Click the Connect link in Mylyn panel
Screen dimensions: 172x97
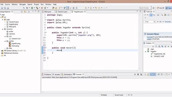[150, 37]
